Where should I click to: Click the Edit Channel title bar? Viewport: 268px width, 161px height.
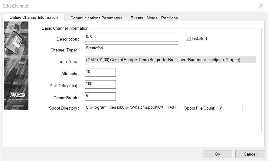121,6
